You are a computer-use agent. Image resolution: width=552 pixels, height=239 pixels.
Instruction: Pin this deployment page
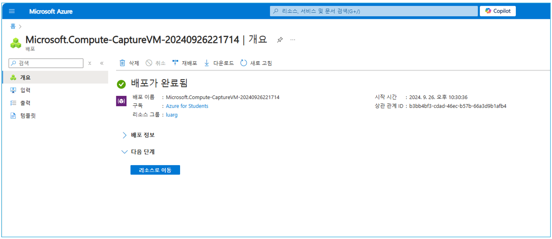tap(280, 40)
